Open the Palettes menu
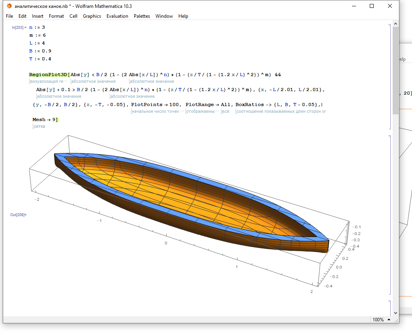Screen dimensions: 412x332 click(142, 16)
